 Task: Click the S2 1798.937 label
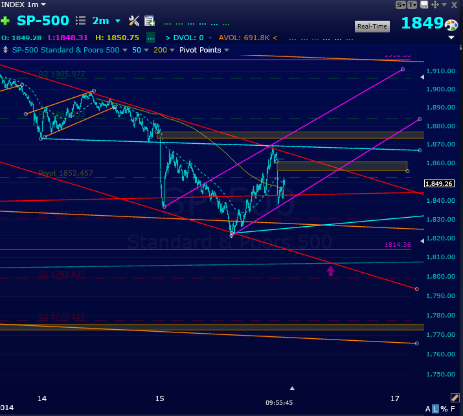[x=62, y=274]
